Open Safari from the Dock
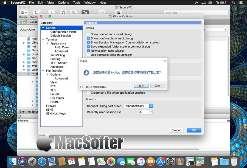Viewport: 247px width, 168px height. [42, 161]
